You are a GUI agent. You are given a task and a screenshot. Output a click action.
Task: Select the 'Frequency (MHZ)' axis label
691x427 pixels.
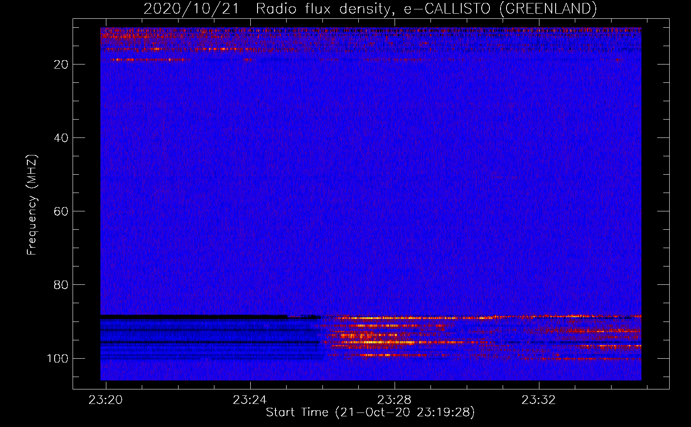point(32,205)
